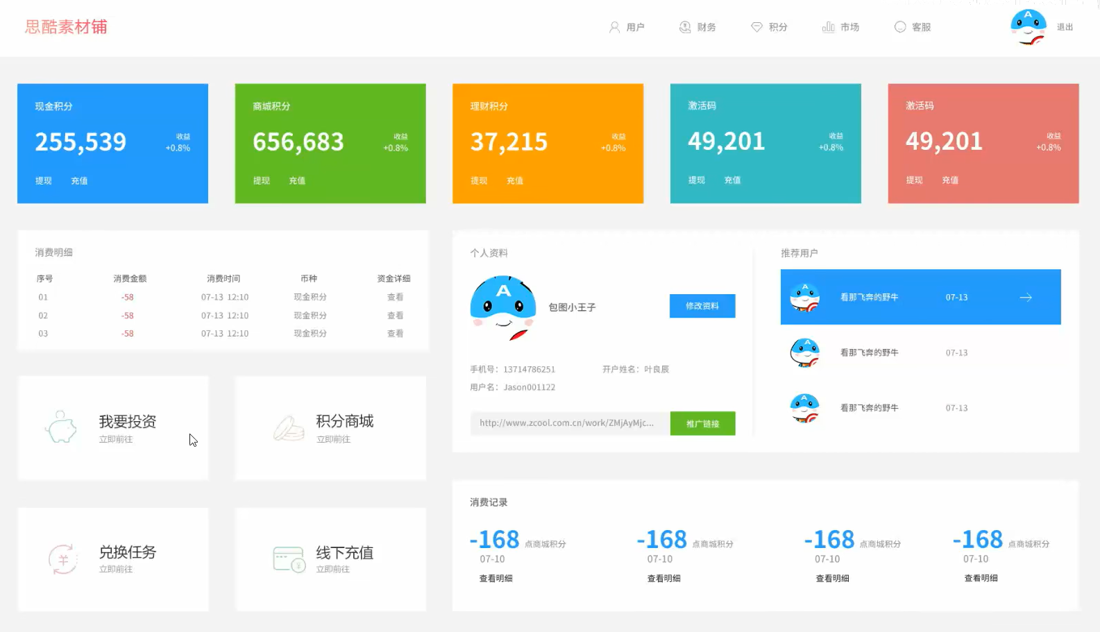
Task: Click the finance (财务) icon in navbar
Action: (x=685, y=27)
